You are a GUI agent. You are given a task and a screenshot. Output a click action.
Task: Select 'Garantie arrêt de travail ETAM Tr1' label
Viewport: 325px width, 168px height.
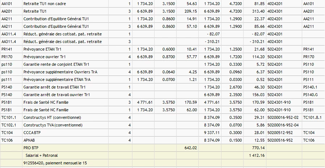point(54,87)
